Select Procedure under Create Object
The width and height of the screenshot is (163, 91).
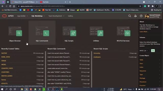(x=143, y=82)
